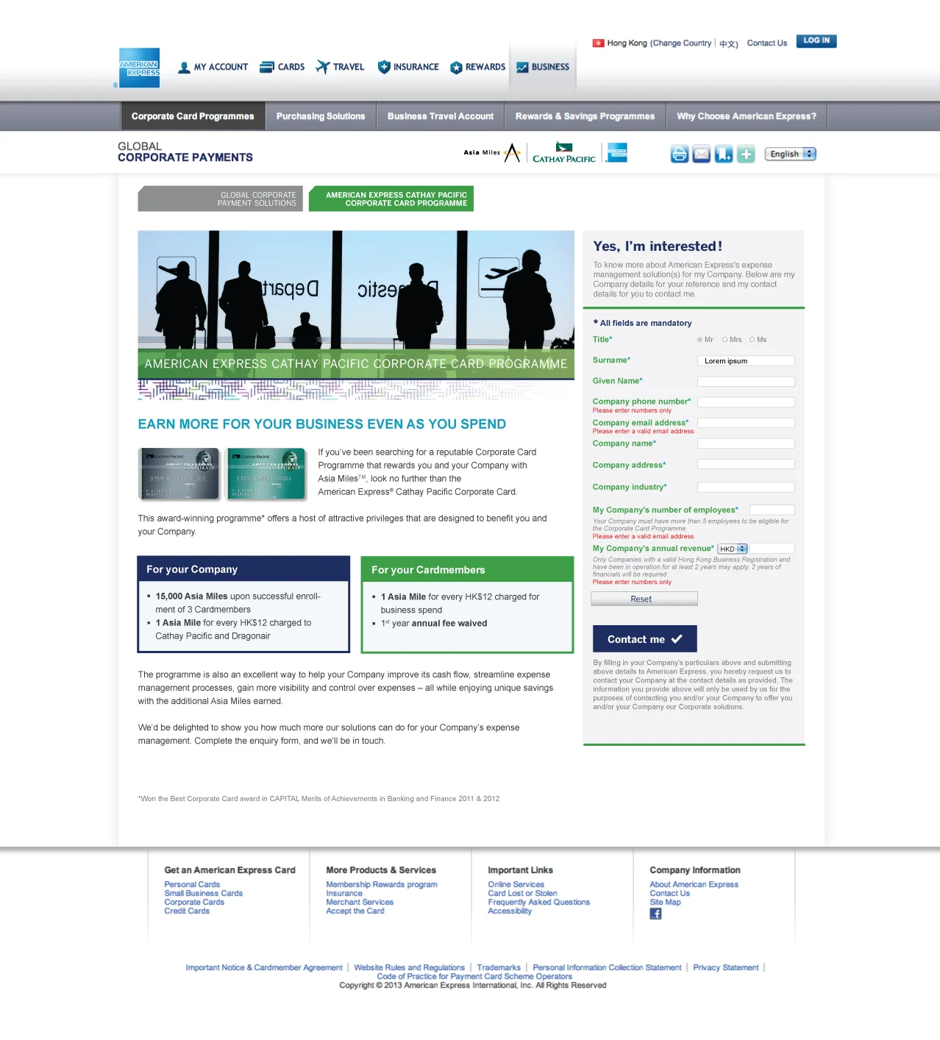
Task: Click the LOG IN button
Action: click(x=816, y=41)
